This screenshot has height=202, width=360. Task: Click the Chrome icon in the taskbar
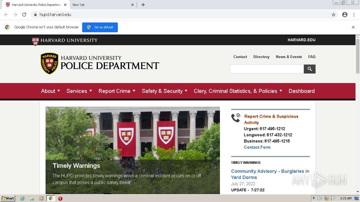[x=51, y=198]
